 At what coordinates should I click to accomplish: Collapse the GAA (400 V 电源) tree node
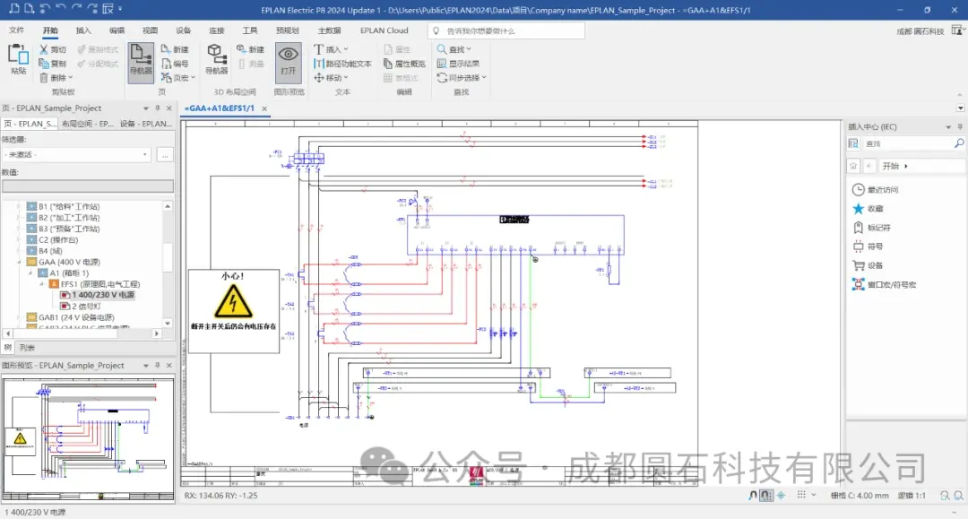tap(20, 263)
